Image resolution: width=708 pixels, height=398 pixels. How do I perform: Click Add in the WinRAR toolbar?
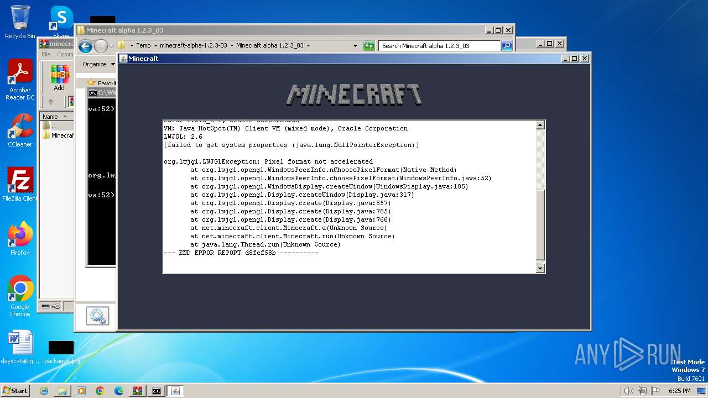tap(59, 78)
